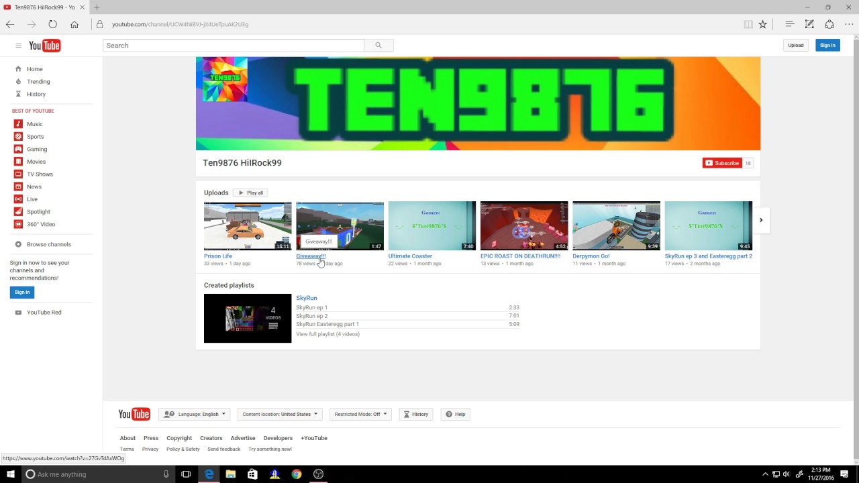Click the Live channel icon

click(18, 199)
